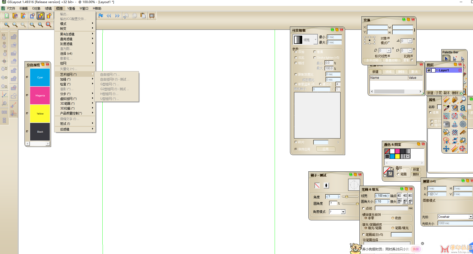Expand the Layer1 tree arrow
The image size is (473, 254).
click(437, 70)
